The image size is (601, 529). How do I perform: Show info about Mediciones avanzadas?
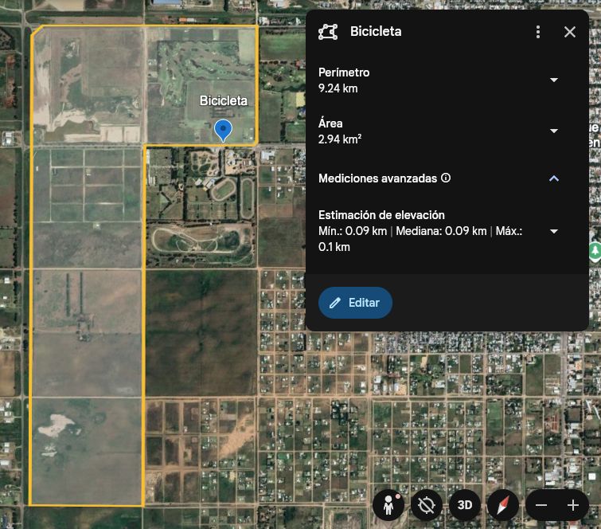pos(446,178)
